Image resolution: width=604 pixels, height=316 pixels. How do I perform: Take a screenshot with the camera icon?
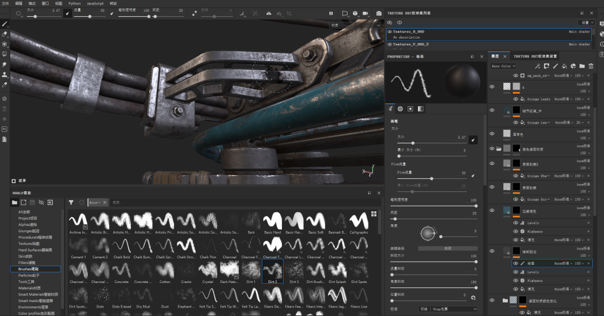coord(379,13)
